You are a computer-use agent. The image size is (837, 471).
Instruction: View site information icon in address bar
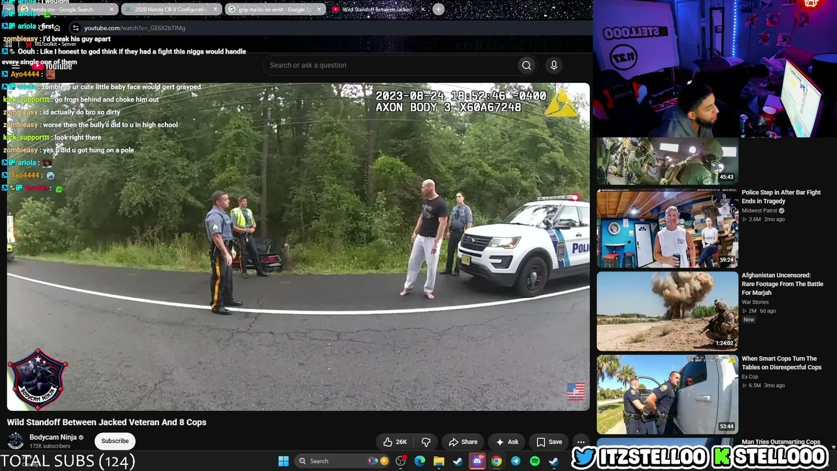(76, 28)
